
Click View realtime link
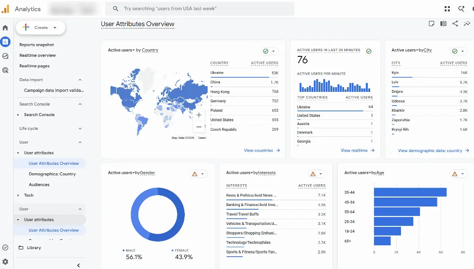(354, 150)
